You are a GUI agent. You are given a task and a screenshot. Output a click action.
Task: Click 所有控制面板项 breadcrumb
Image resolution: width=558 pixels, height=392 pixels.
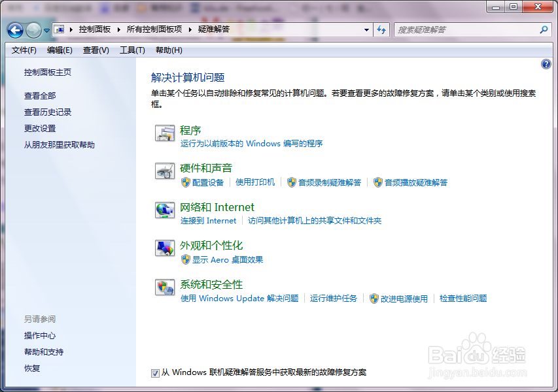click(x=154, y=29)
